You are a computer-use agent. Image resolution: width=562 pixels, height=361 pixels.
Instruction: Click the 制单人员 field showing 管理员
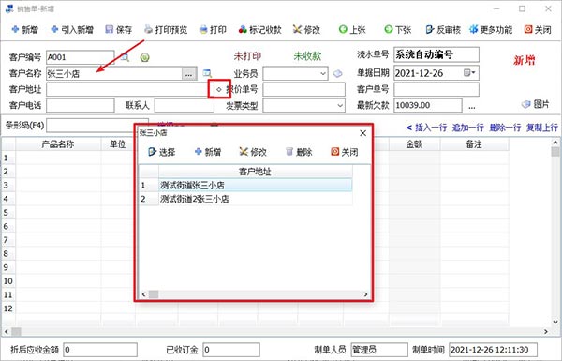coord(378,350)
